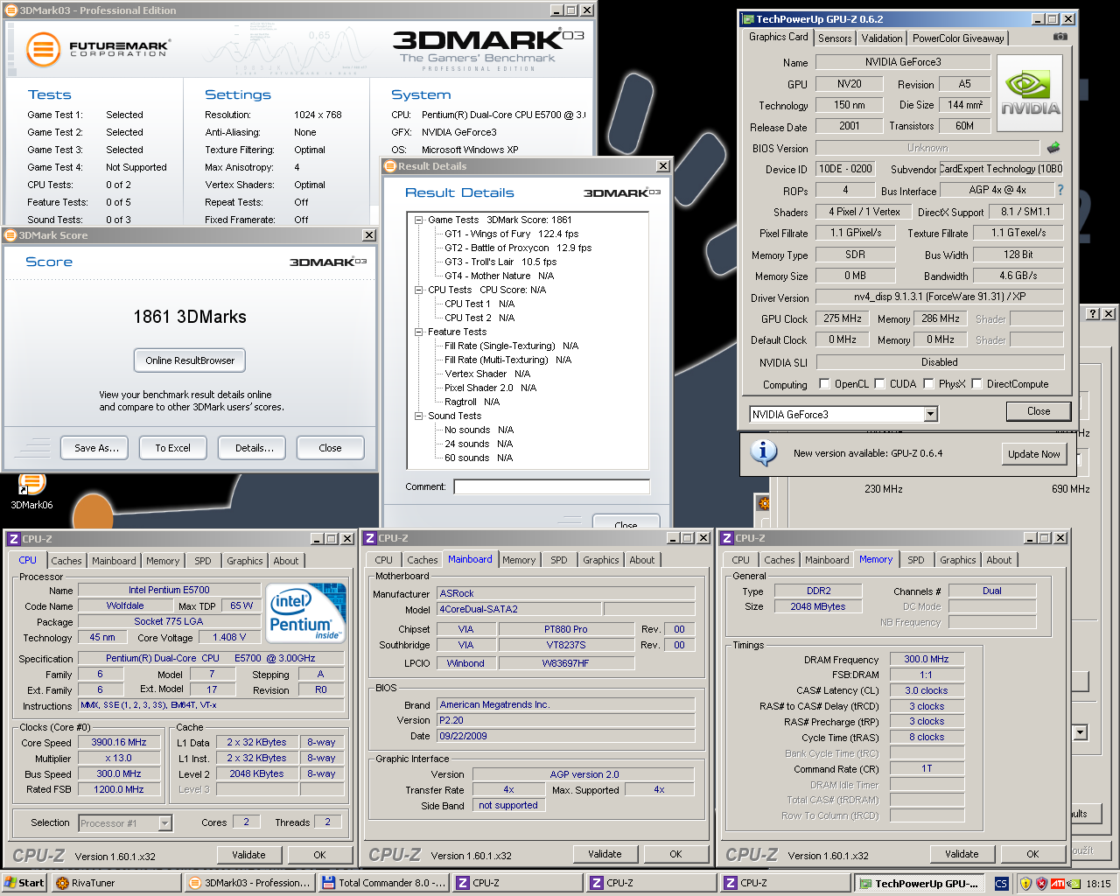Image resolution: width=1120 pixels, height=896 pixels.
Task: Click the Save As... button
Action: click(95, 447)
